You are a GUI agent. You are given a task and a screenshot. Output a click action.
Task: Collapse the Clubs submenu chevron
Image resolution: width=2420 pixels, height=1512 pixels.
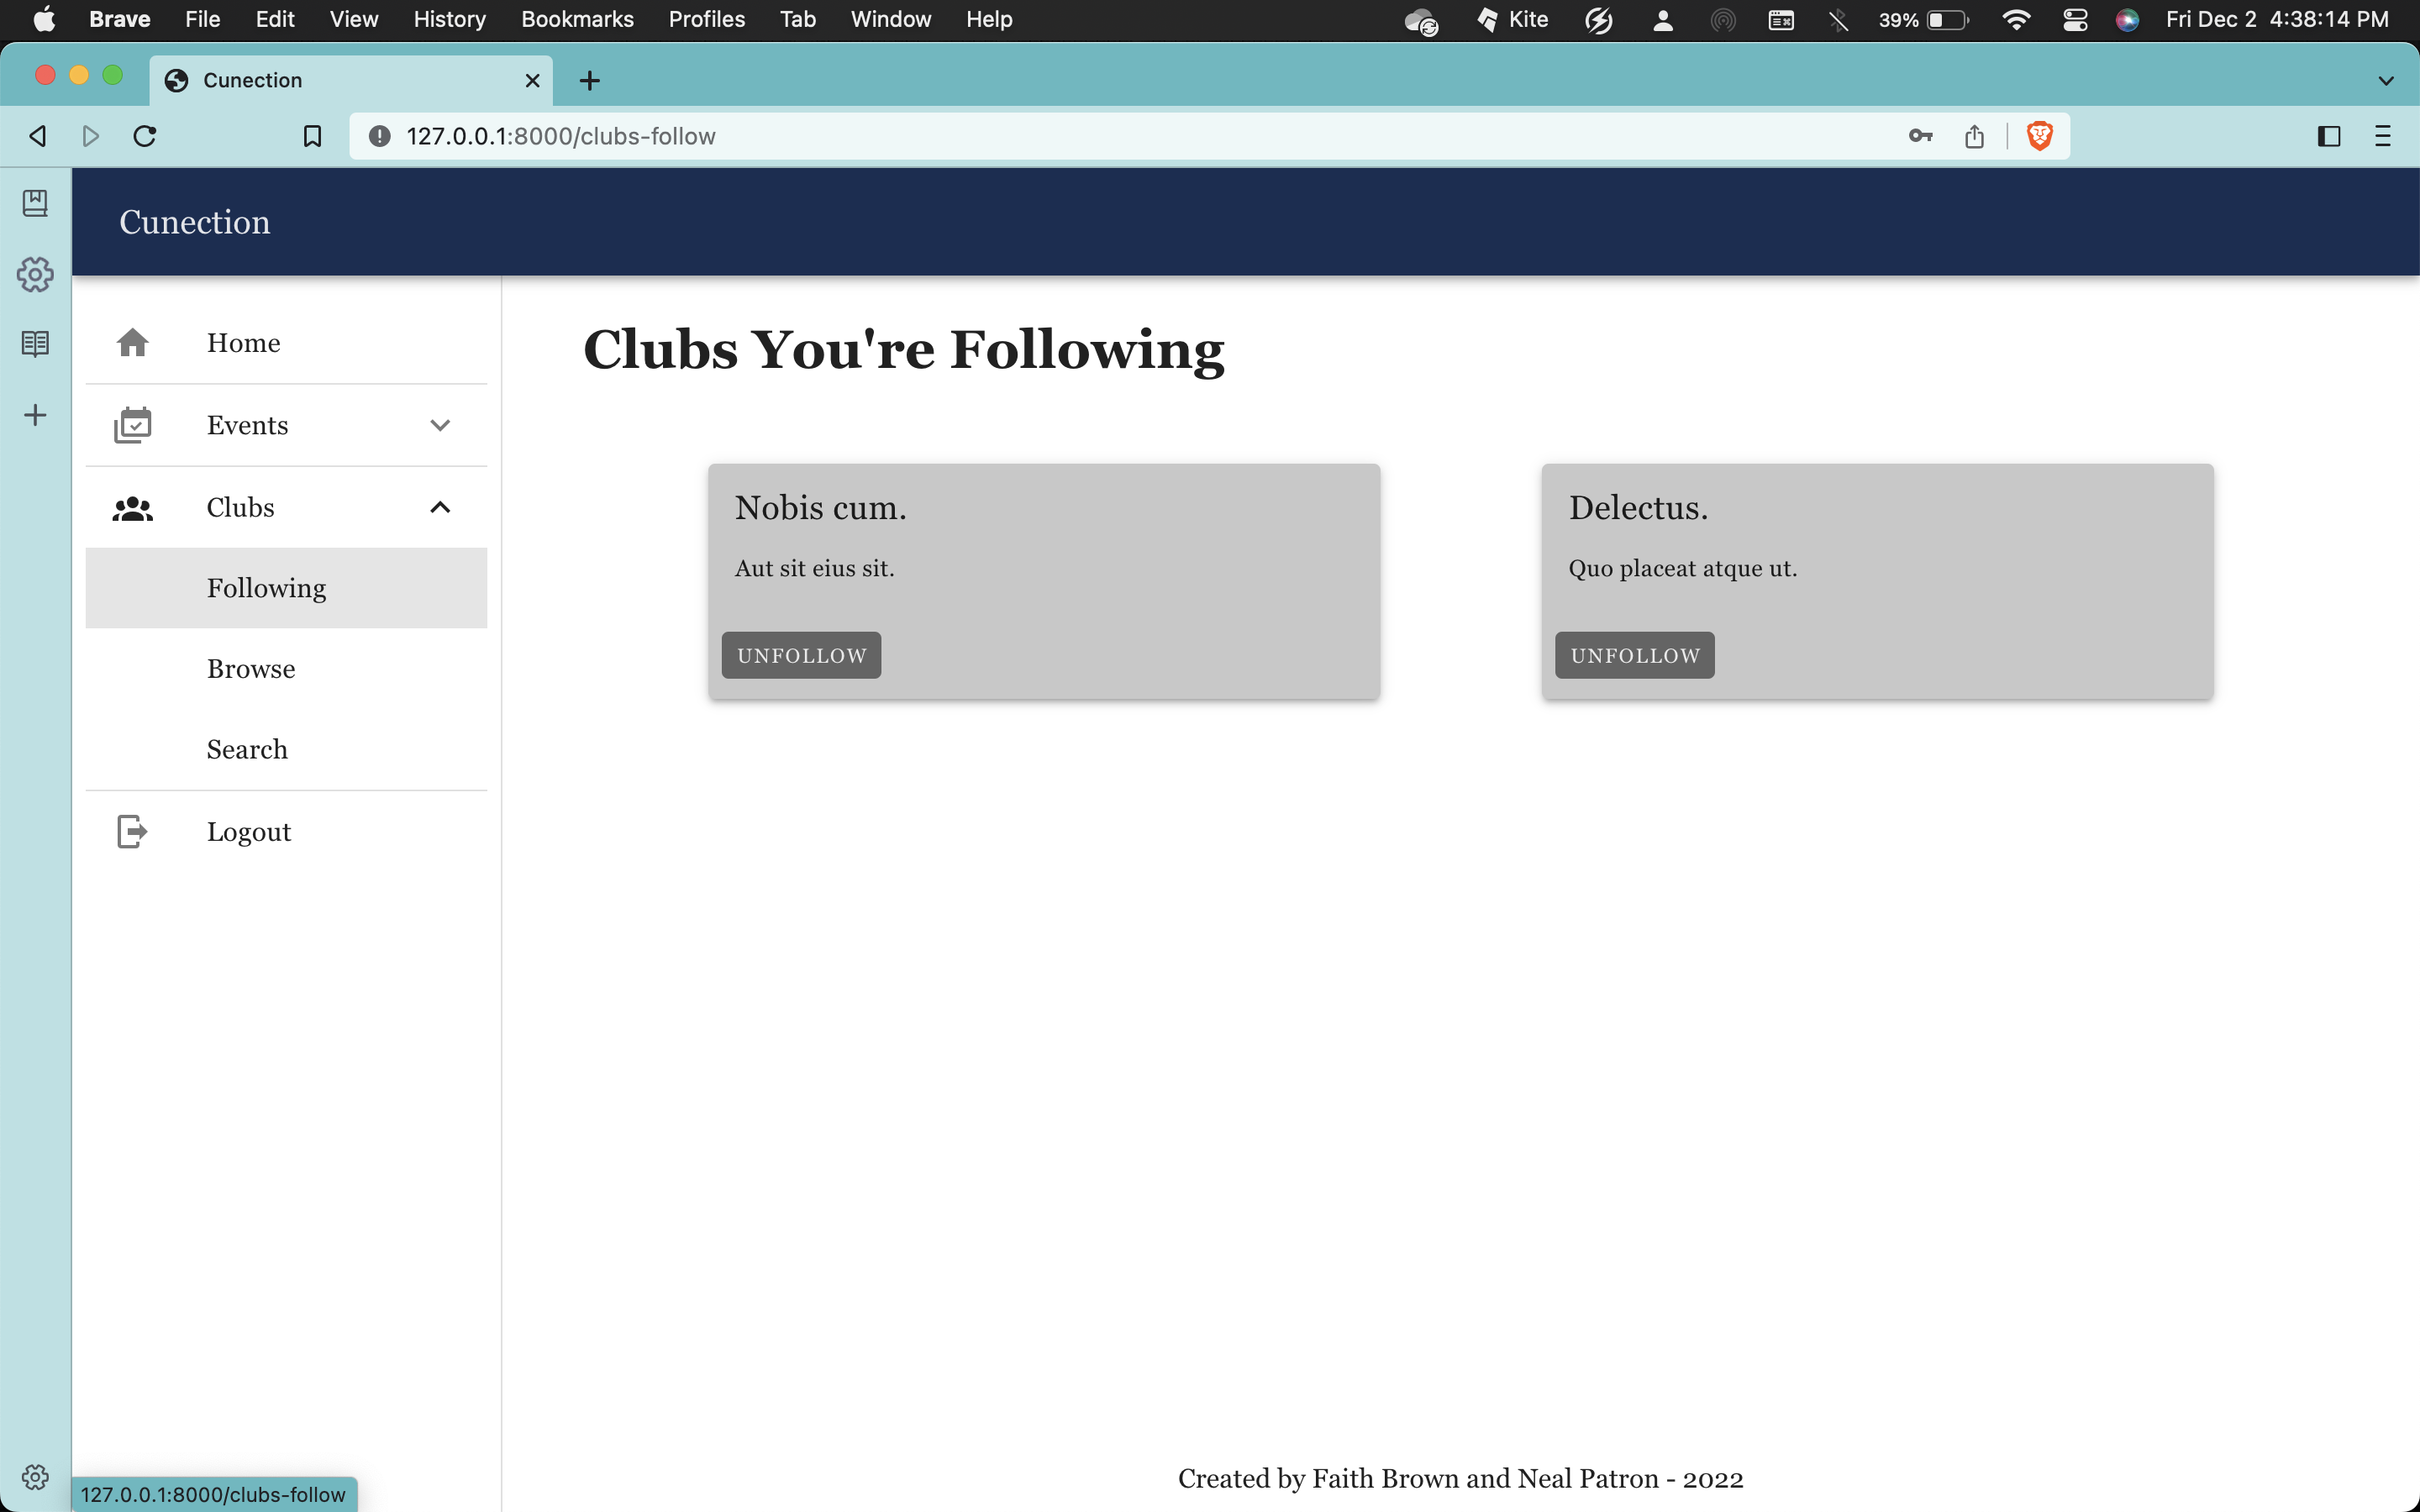point(440,507)
